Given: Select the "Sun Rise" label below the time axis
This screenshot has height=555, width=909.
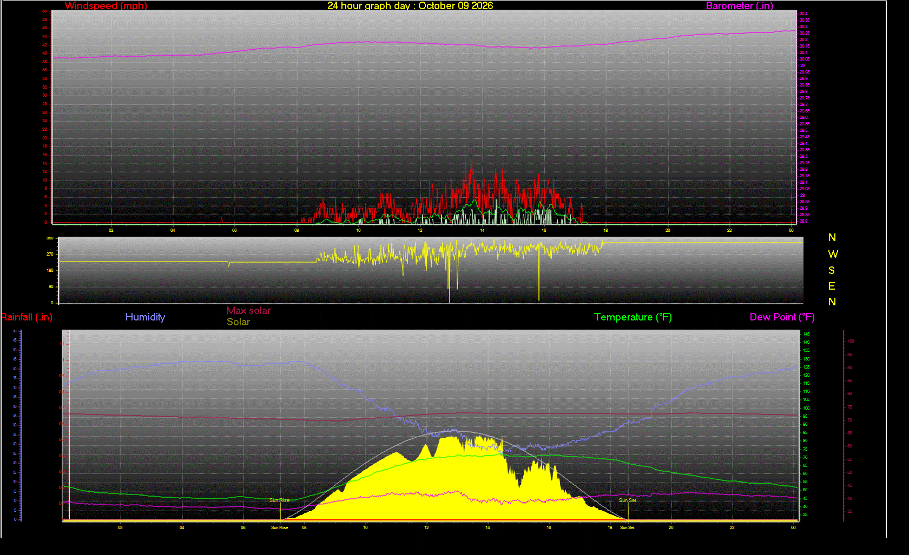Looking at the screenshot, I should tap(280, 527).
